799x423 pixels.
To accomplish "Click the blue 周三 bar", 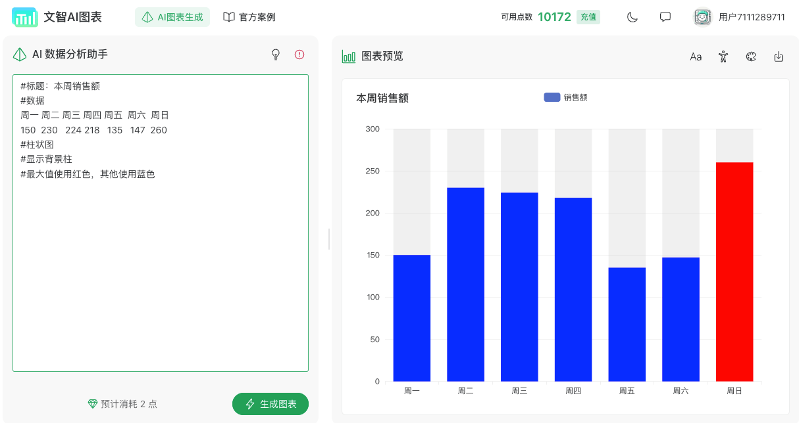I will pos(519,287).
